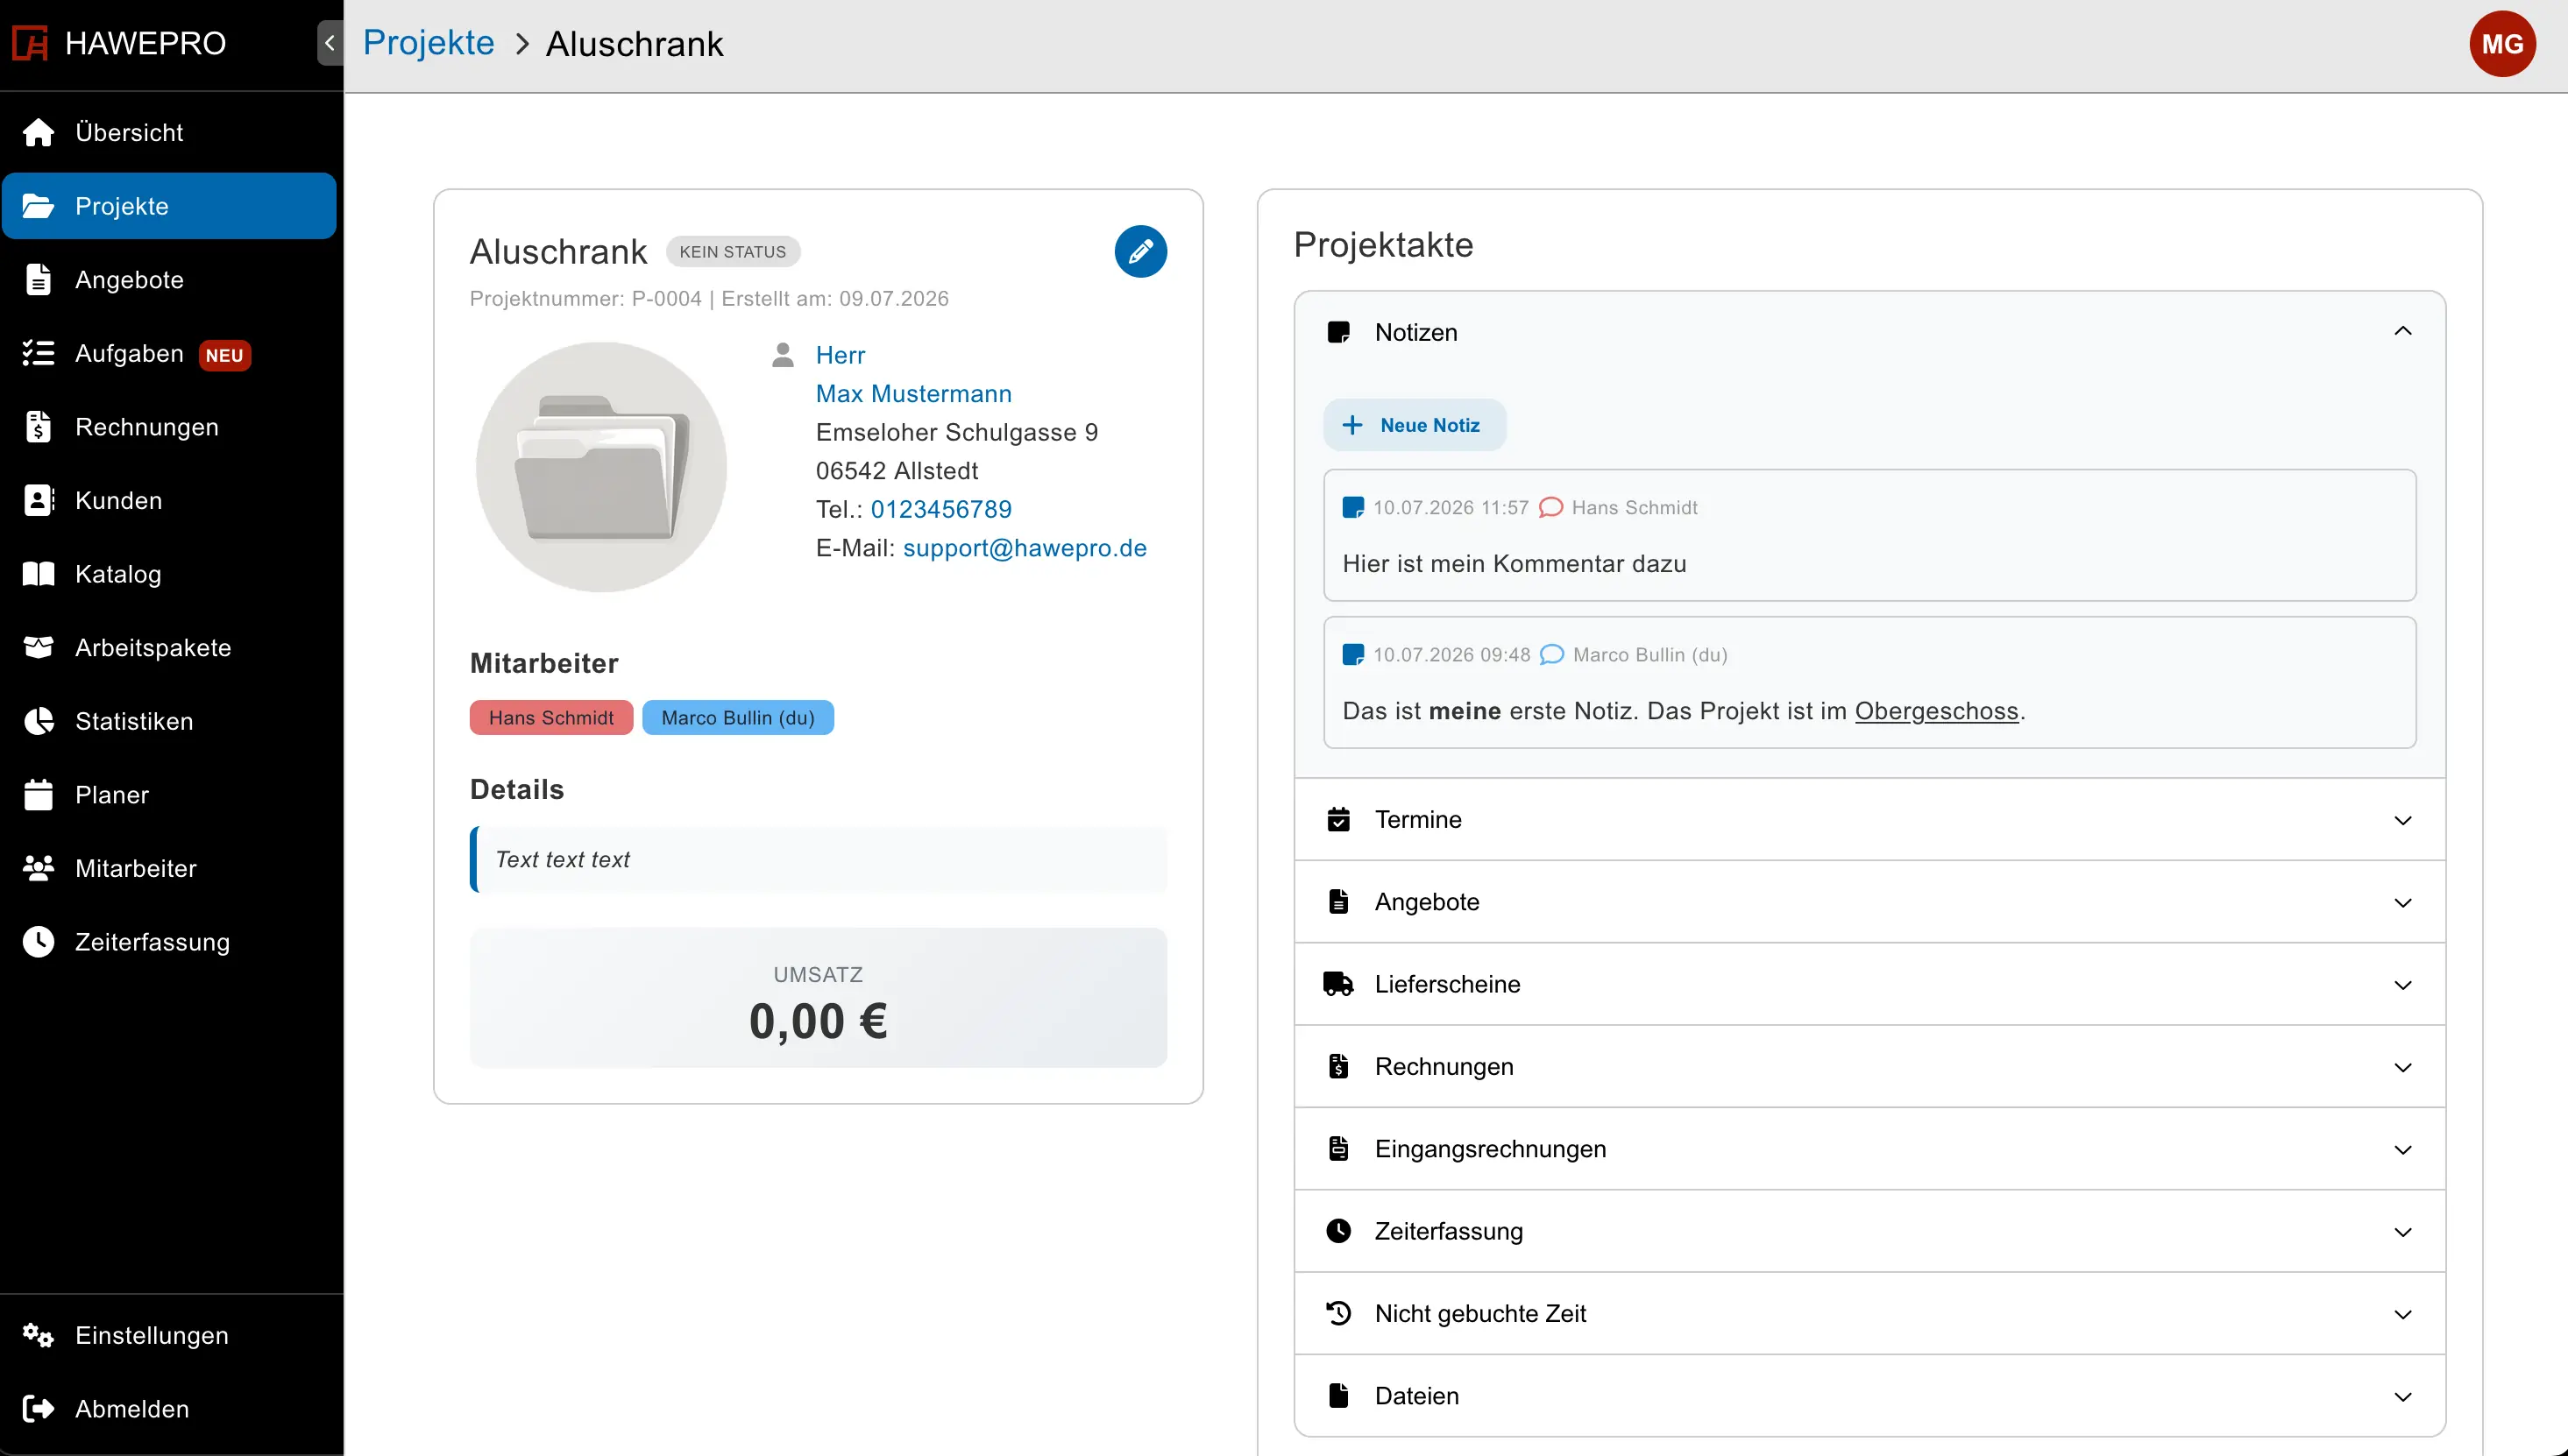This screenshot has height=1456, width=2568.
Task: Click the speech bubble icon beside Hans Schmidt note
Action: tap(1550, 507)
